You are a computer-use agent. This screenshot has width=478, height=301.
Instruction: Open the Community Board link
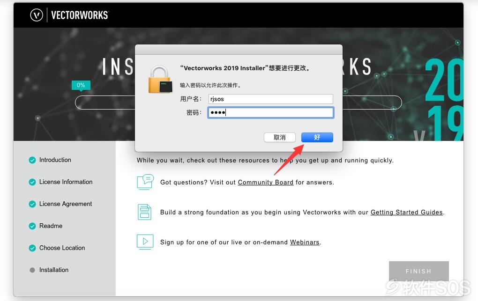pyautogui.click(x=266, y=182)
